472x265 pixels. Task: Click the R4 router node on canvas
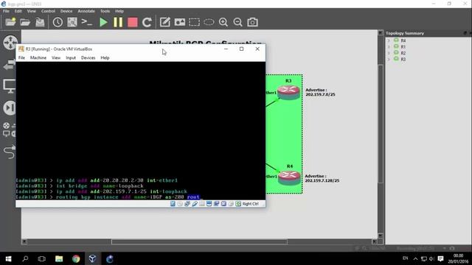289,177
